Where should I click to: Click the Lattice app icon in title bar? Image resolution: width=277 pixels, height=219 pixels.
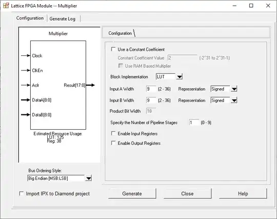[x=6, y=6]
